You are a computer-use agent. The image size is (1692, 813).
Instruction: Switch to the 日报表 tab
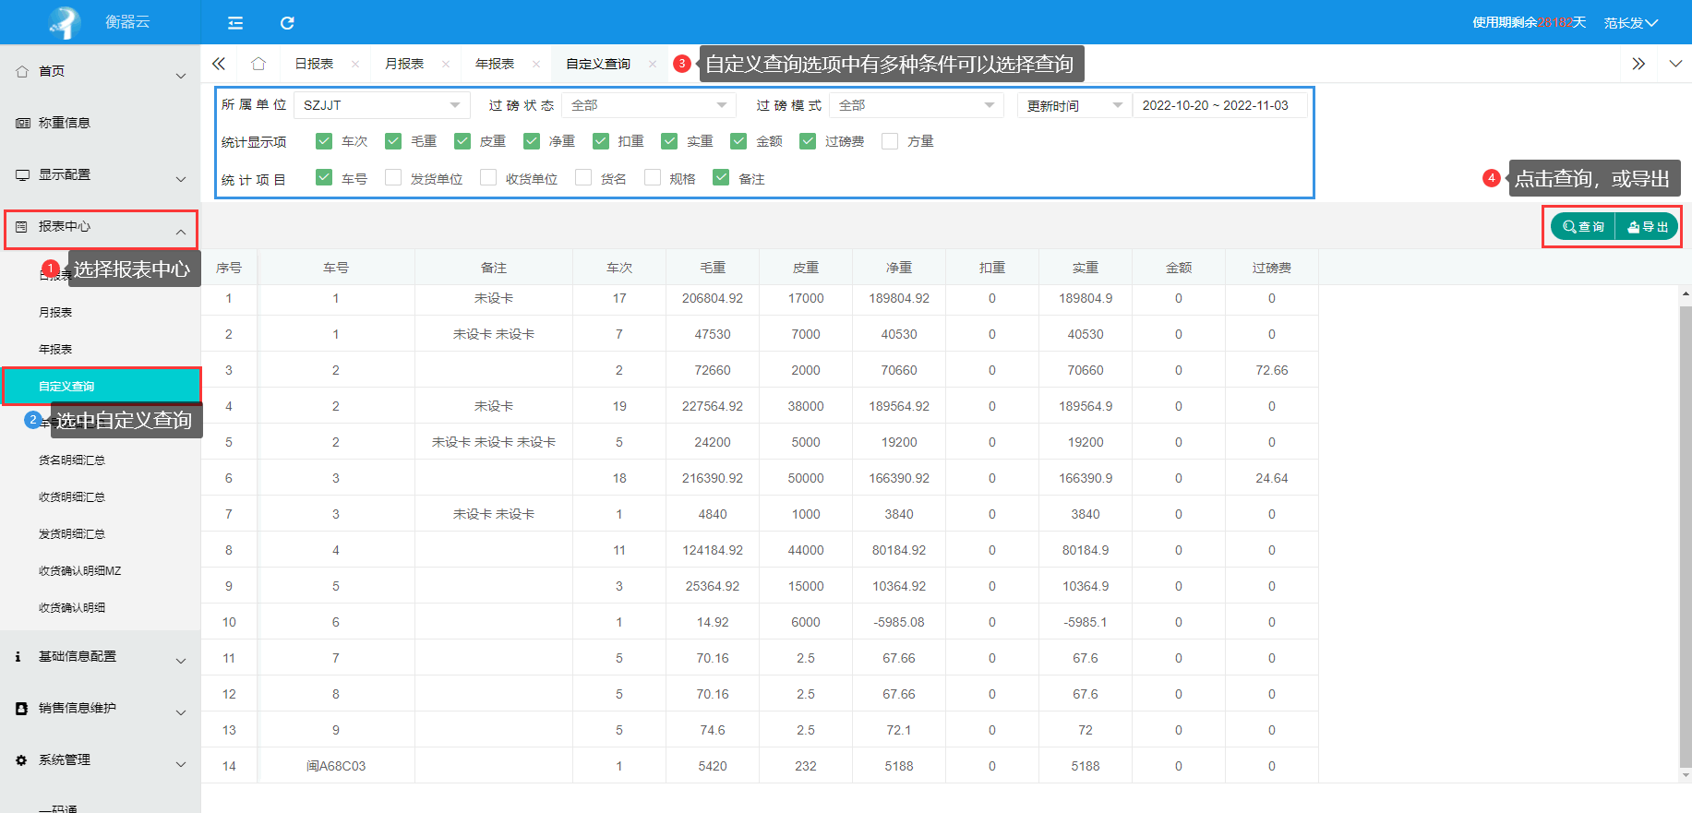click(x=314, y=64)
